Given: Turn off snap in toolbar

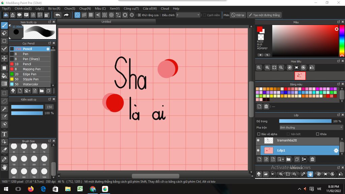Looking at the screenshot, I should [x=77, y=15].
